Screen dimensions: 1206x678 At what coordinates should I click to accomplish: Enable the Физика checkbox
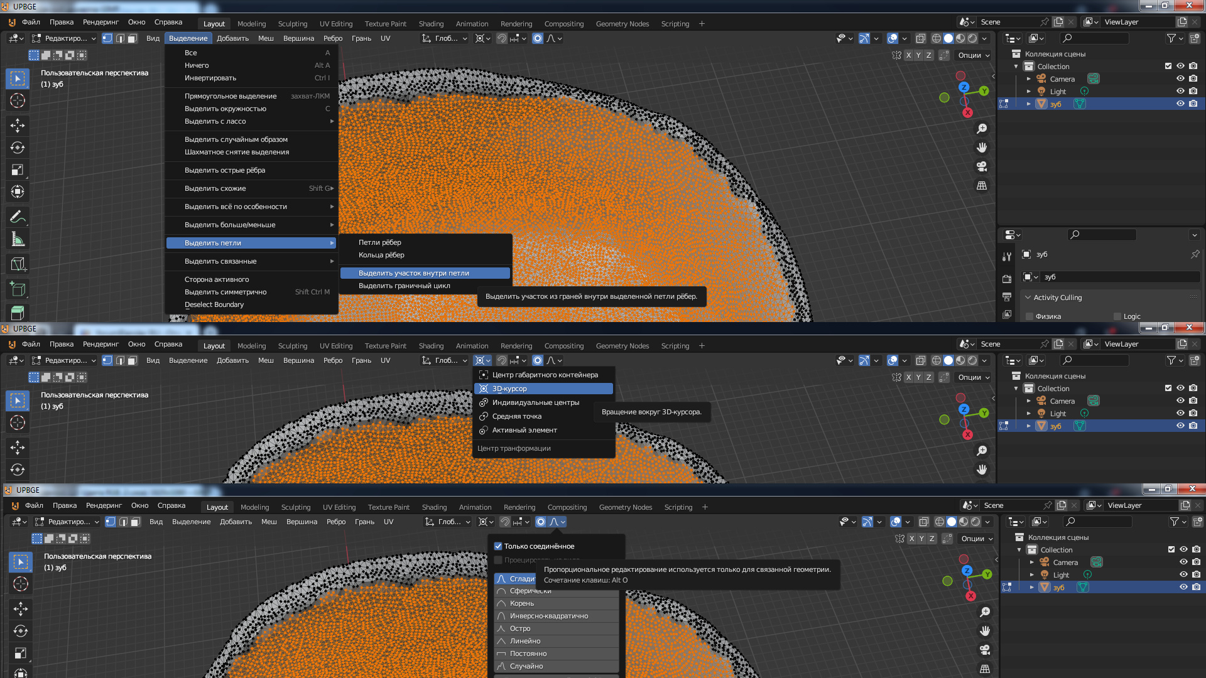(x=1029, y=316)
